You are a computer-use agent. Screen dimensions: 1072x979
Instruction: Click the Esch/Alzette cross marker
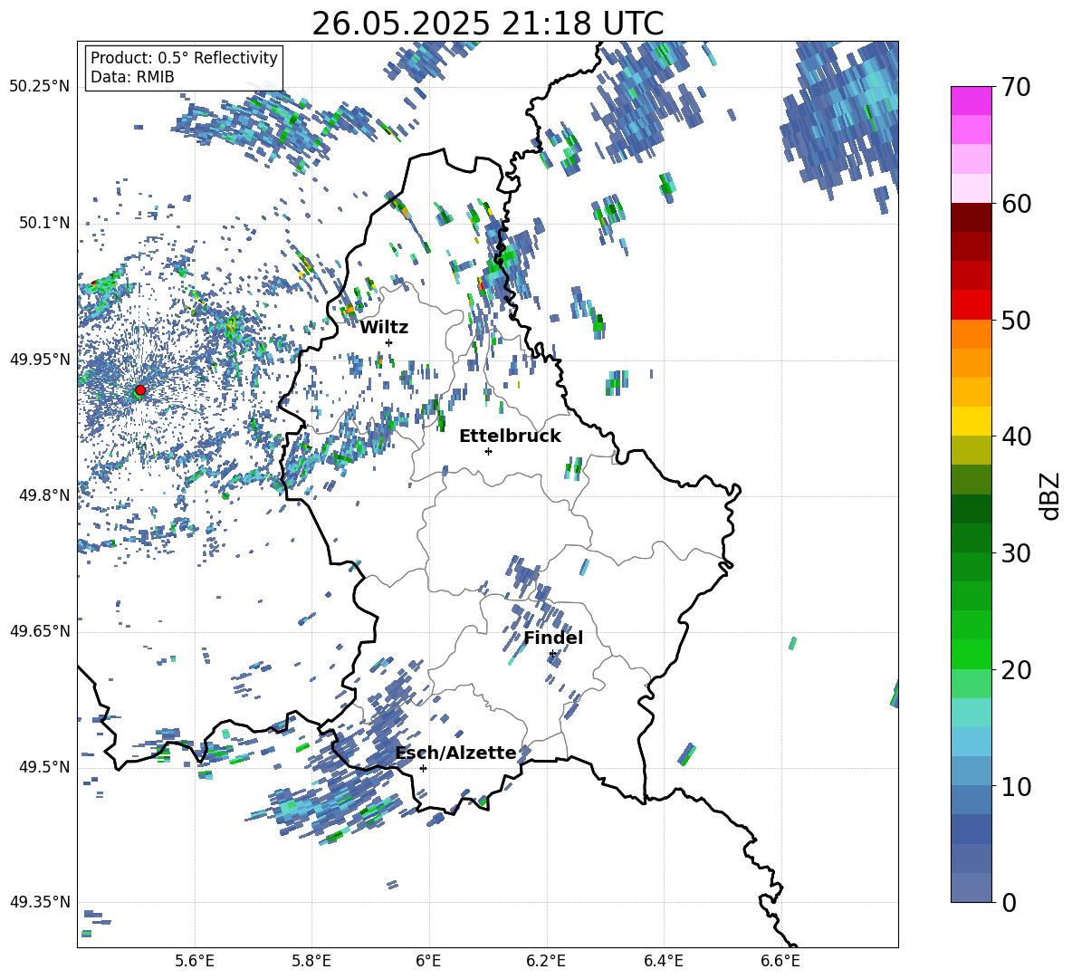tap(423, 768)
